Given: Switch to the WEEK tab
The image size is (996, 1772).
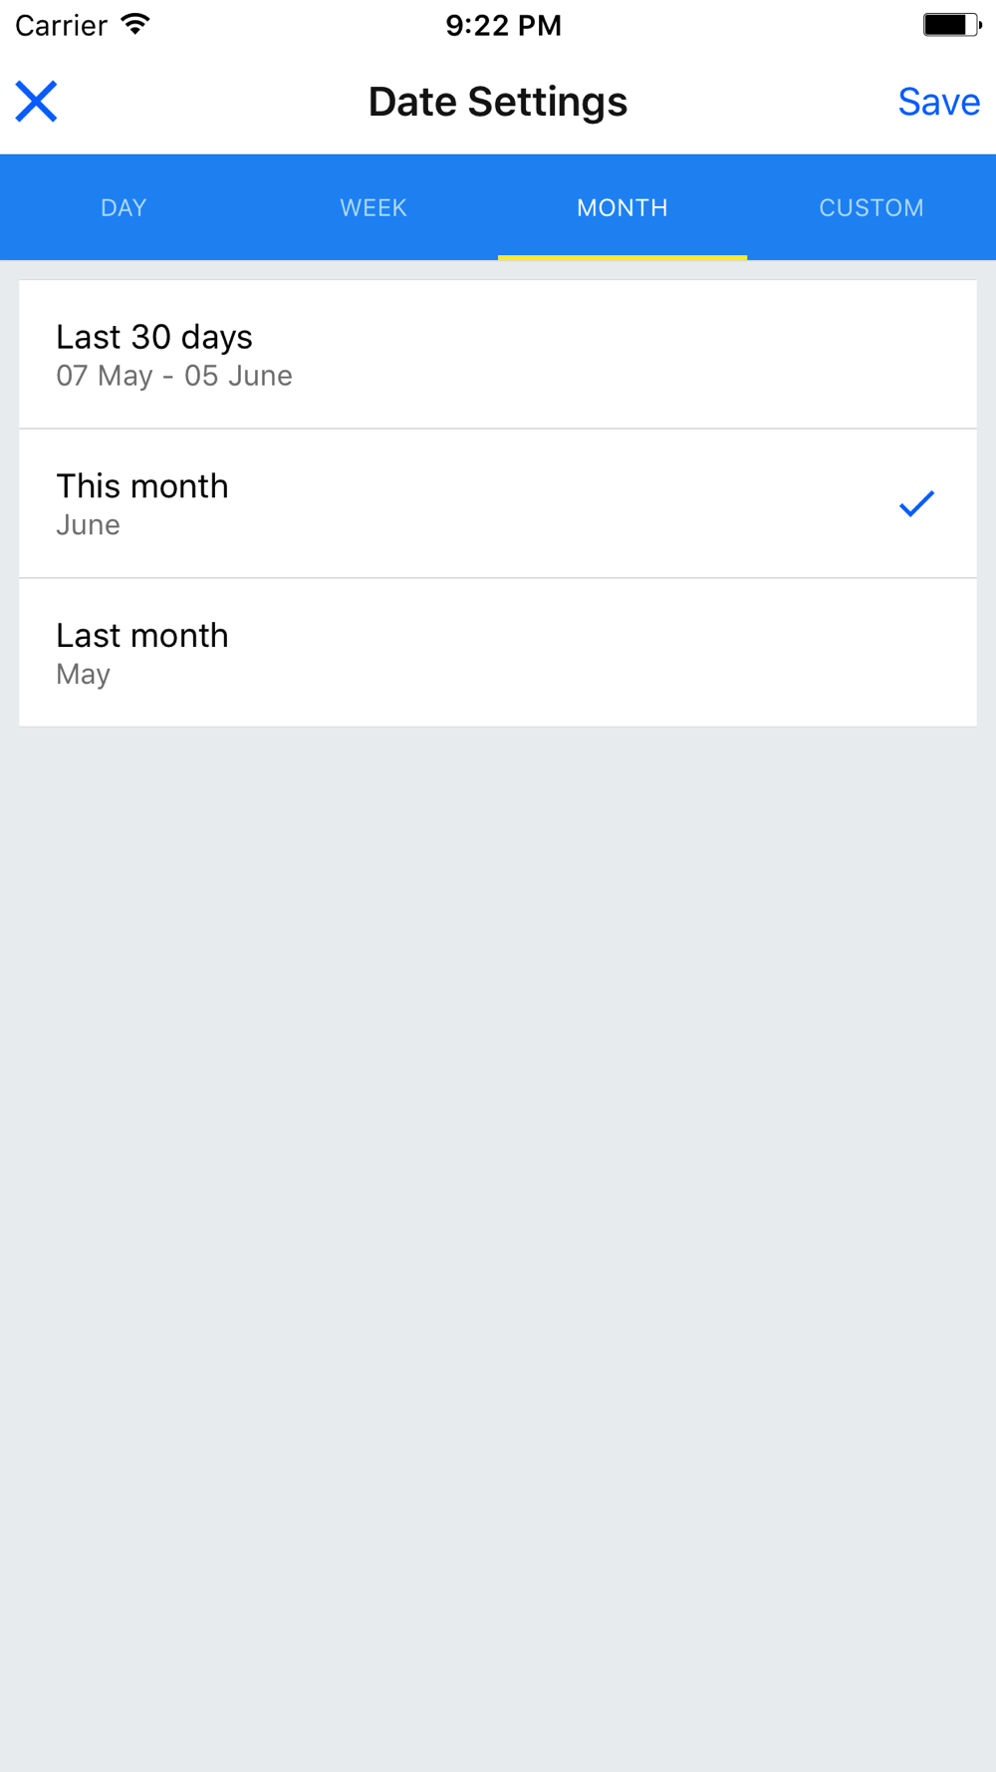Looking at the screenshot, I should [x=373, y=207].
